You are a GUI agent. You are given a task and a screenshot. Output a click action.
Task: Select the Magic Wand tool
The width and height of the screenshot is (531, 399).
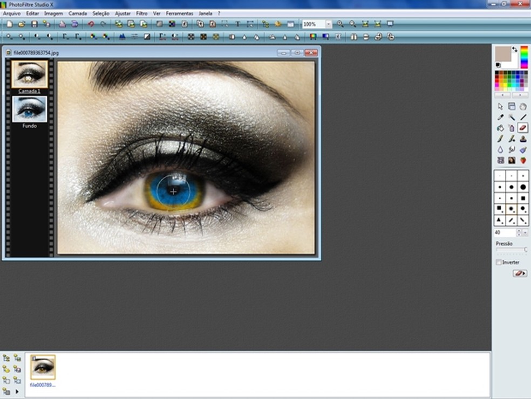click(512, 117)
